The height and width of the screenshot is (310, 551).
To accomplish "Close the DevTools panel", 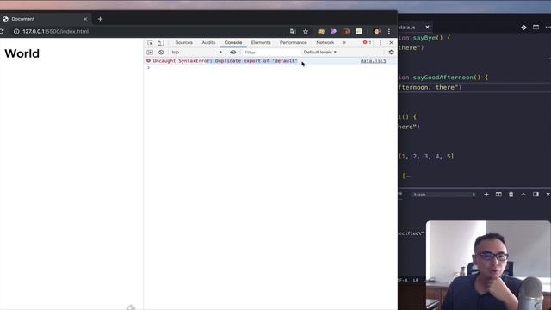I will coord(391,42).
